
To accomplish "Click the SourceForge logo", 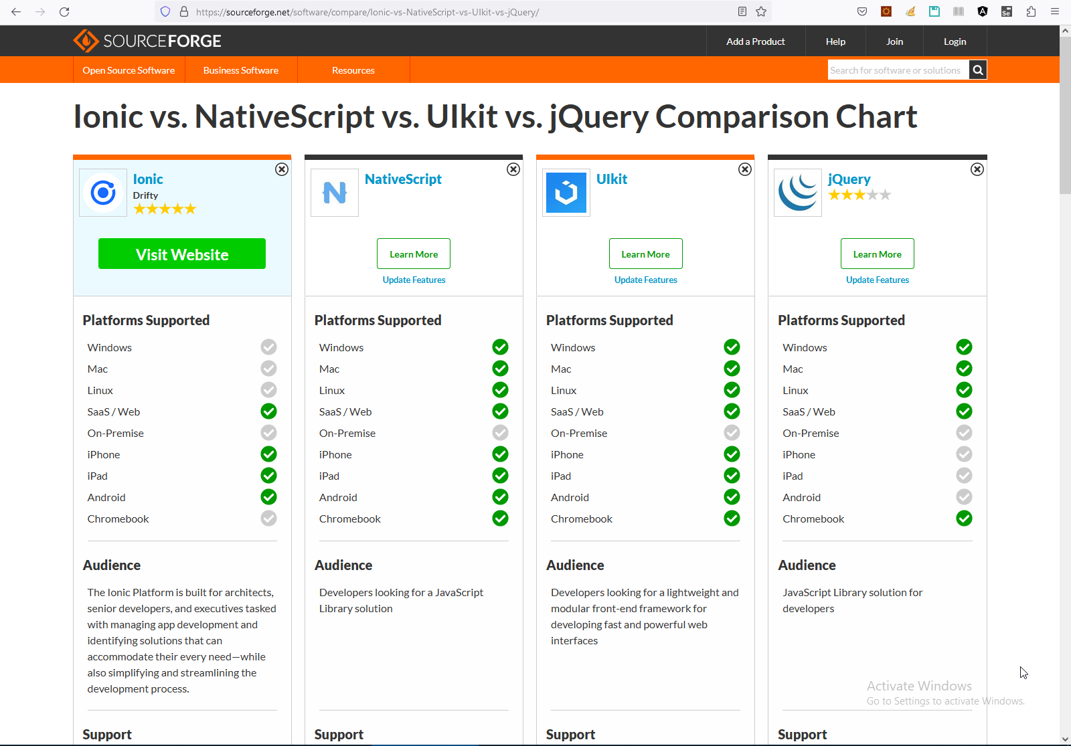I will tap(147, 41).
